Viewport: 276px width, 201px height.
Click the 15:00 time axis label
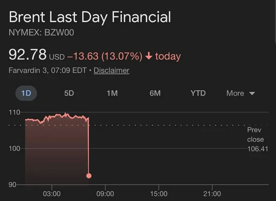159,194
